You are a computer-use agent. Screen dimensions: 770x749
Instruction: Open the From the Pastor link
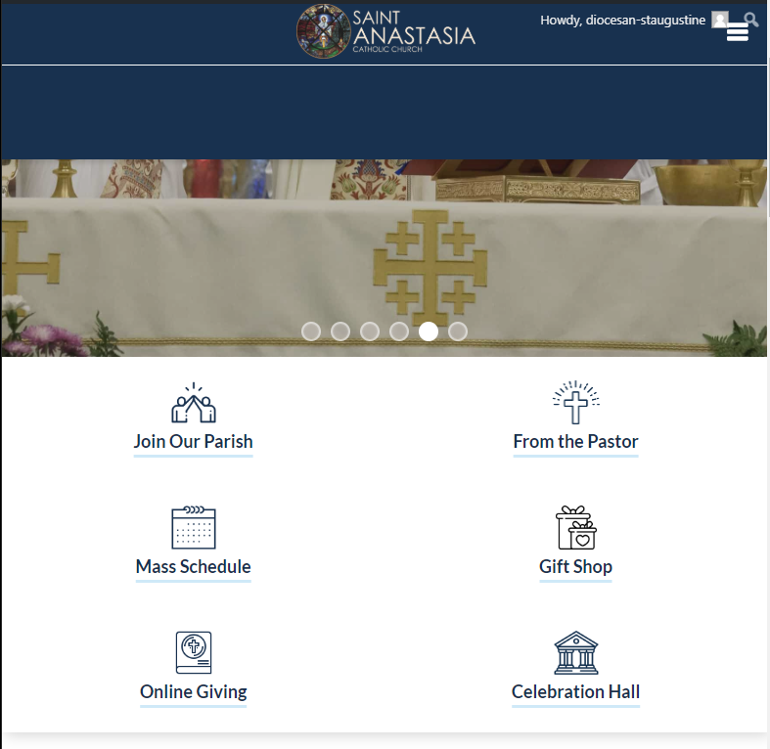[x=575, y=442]
